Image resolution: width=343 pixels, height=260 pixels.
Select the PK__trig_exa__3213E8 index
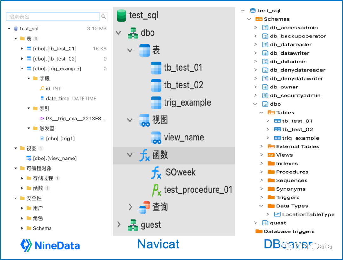point(75,118)
